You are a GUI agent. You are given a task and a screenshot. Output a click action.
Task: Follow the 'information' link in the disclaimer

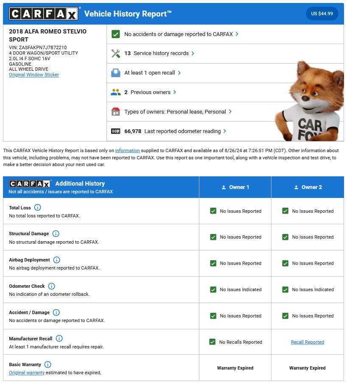127,150
